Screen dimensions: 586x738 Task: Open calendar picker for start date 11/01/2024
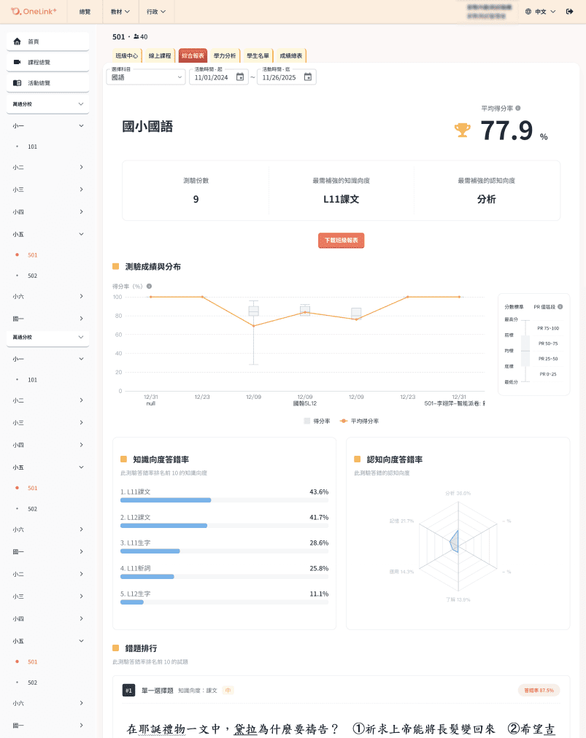pos(240,77)
